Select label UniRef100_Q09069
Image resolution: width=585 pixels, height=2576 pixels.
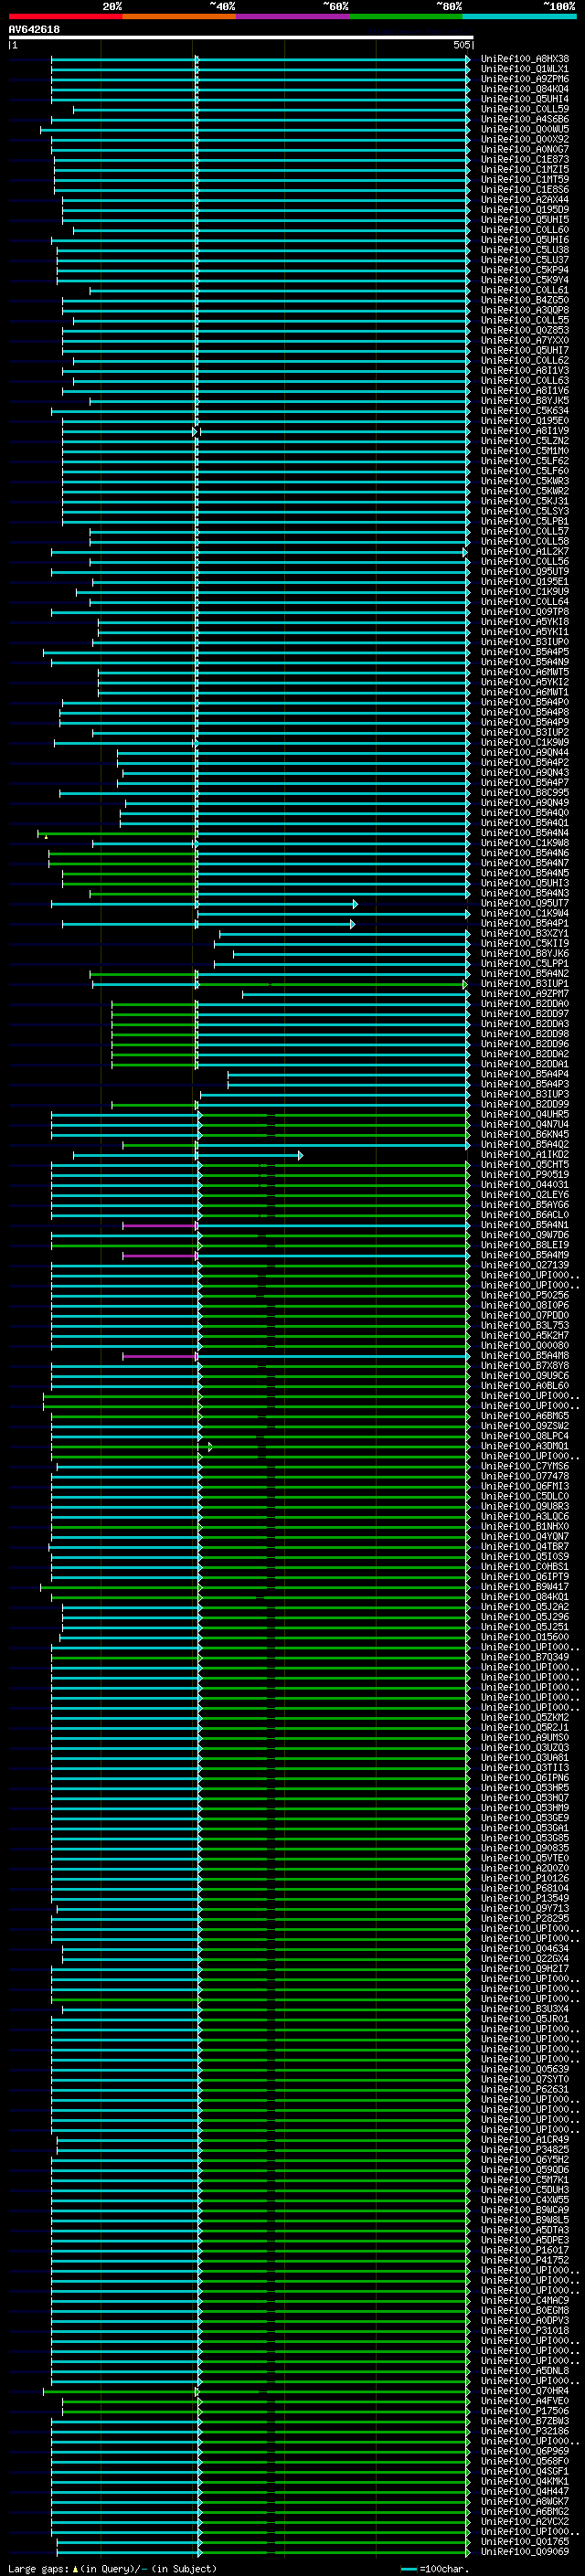pyautogui.click(x=525, y=2551)
